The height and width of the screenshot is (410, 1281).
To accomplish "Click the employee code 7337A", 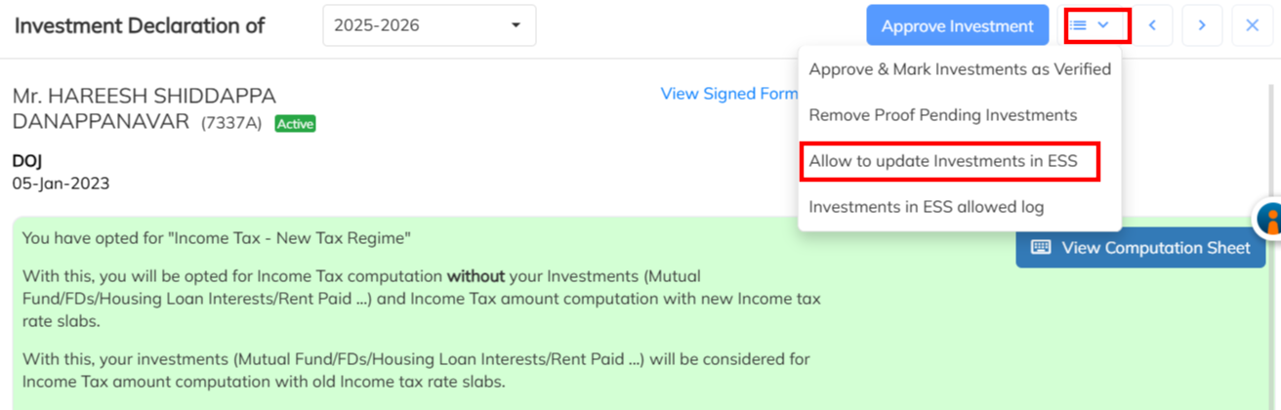I will point(231,124).
